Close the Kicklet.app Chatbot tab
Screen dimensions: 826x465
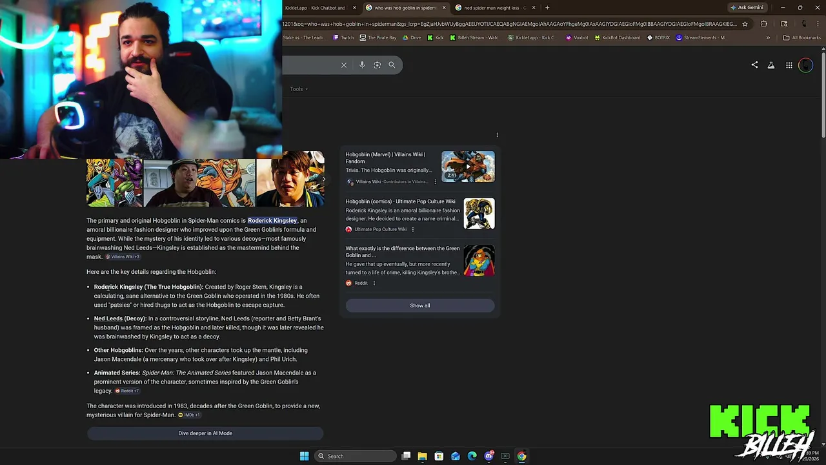(354, 8)
